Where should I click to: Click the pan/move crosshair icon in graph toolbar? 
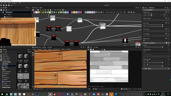[36, 10]
